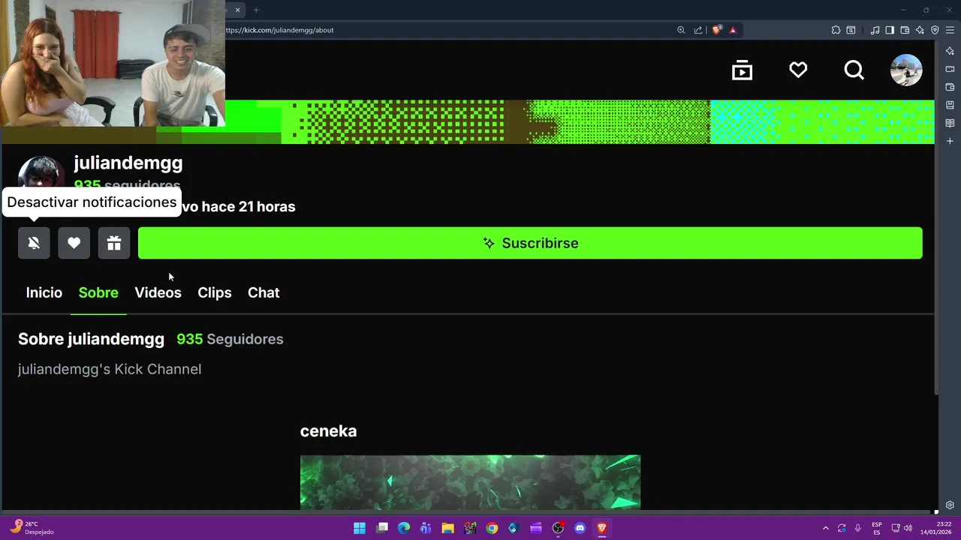Open a new browser tab with plus
Screen dimensions: 961x540
(x=256, y=10)
